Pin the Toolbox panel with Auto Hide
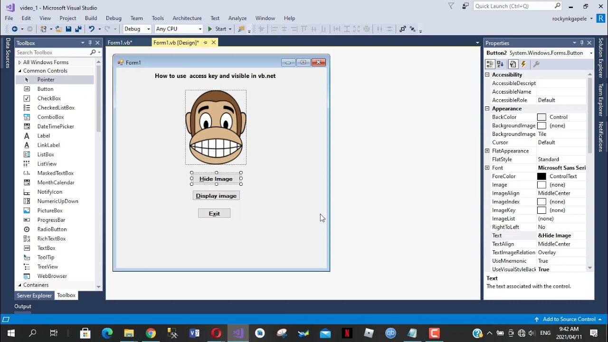 point(90,43)
